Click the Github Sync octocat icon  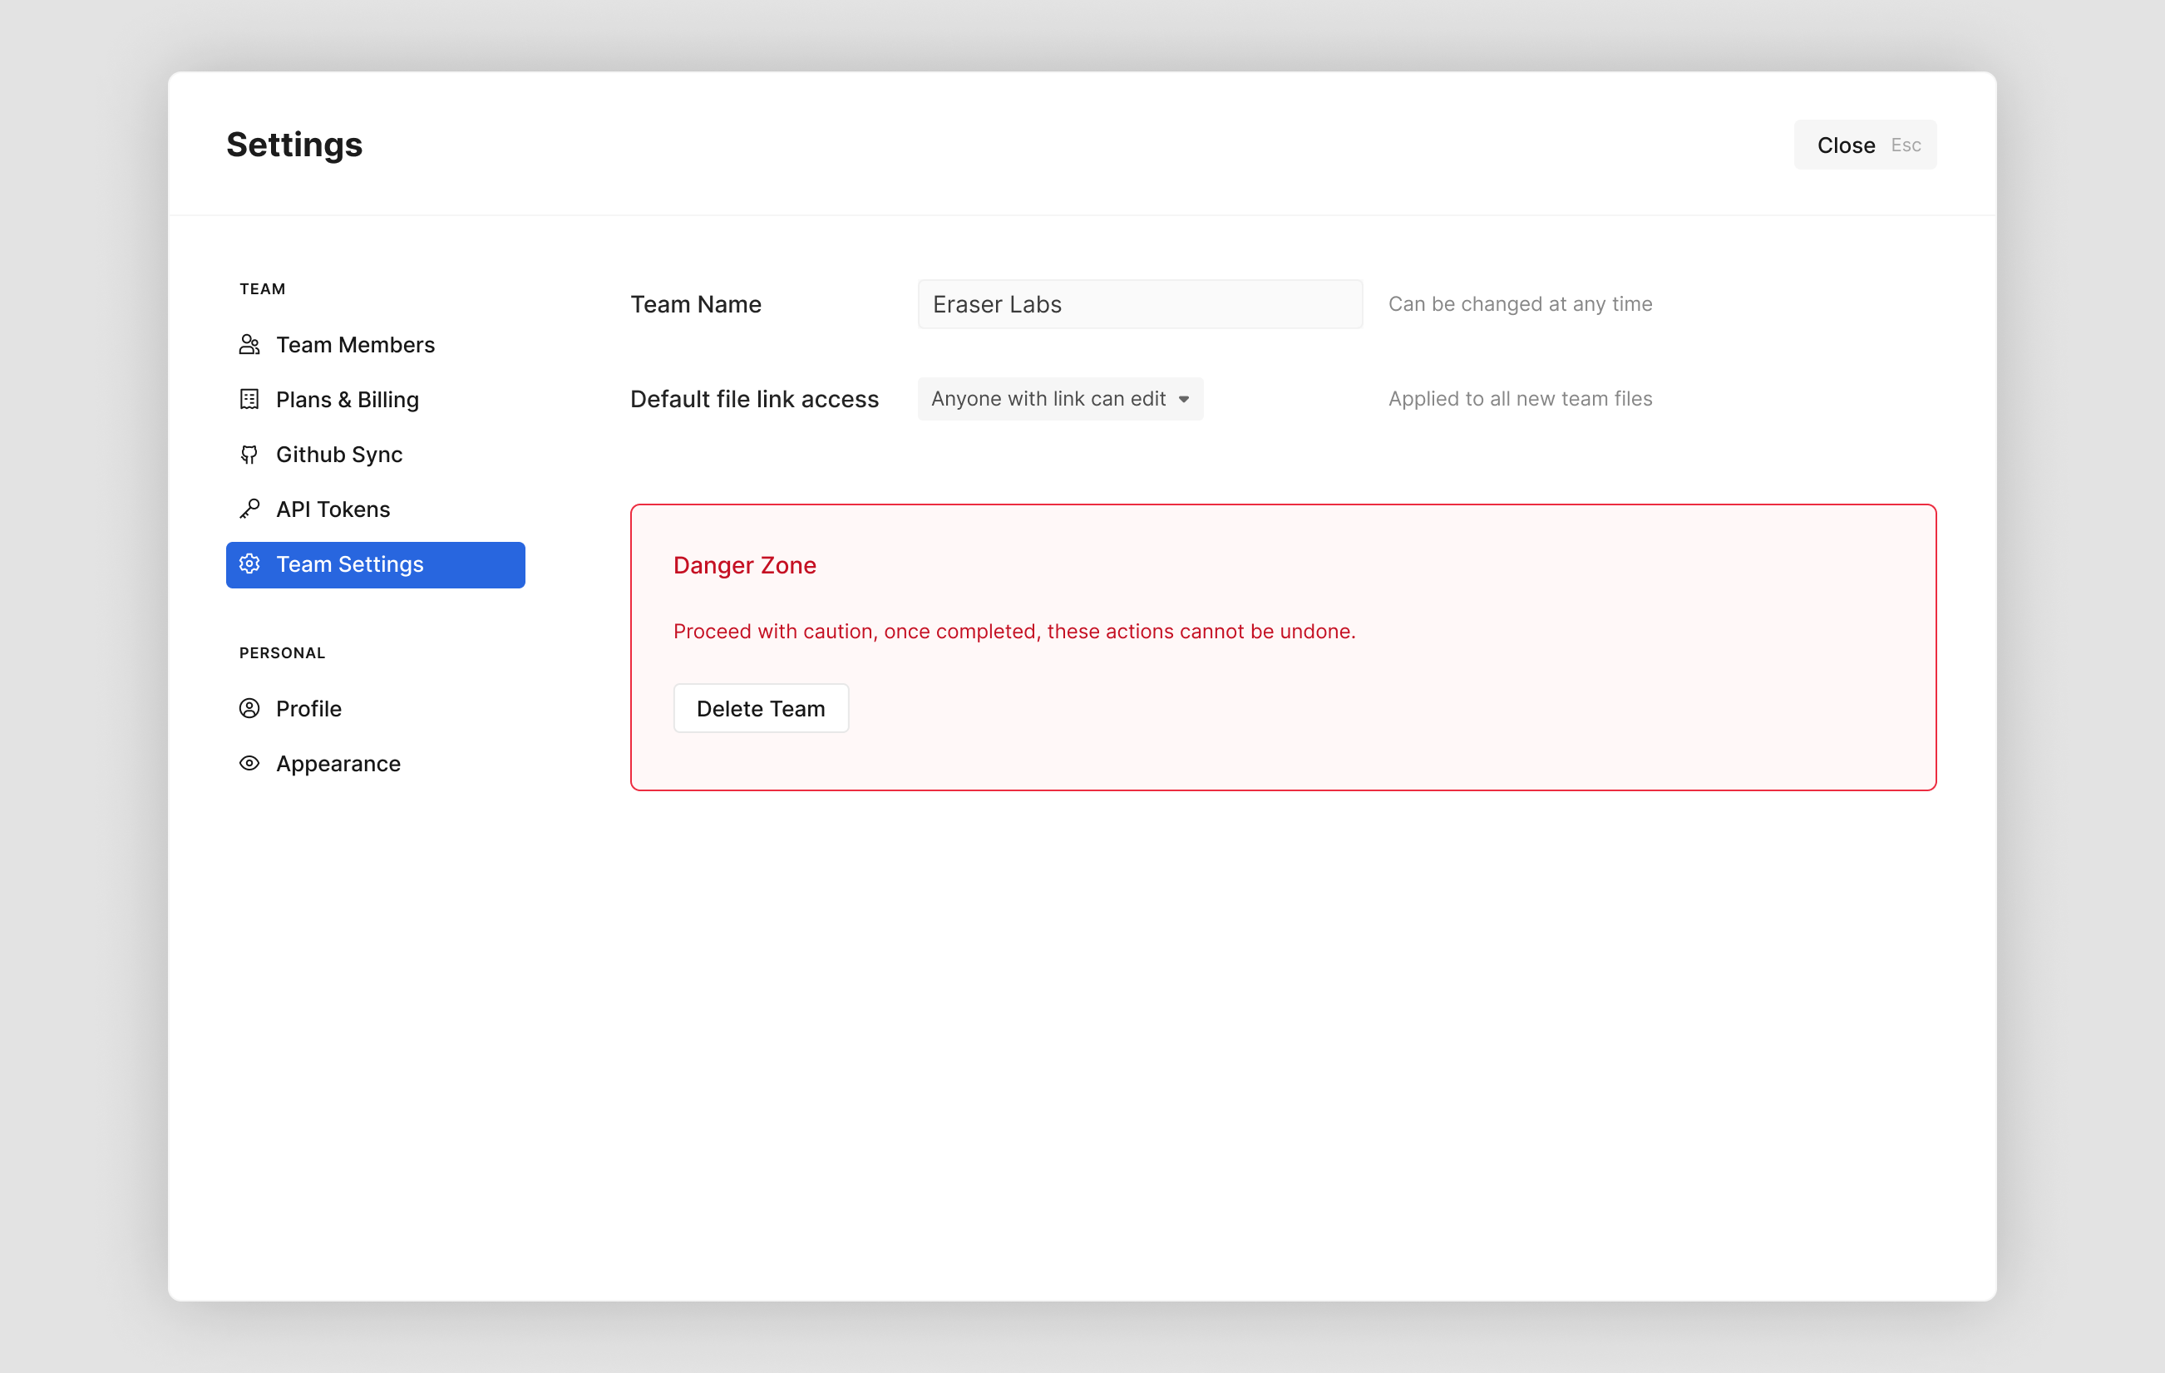pyautogui.click(x=249, y=455)
